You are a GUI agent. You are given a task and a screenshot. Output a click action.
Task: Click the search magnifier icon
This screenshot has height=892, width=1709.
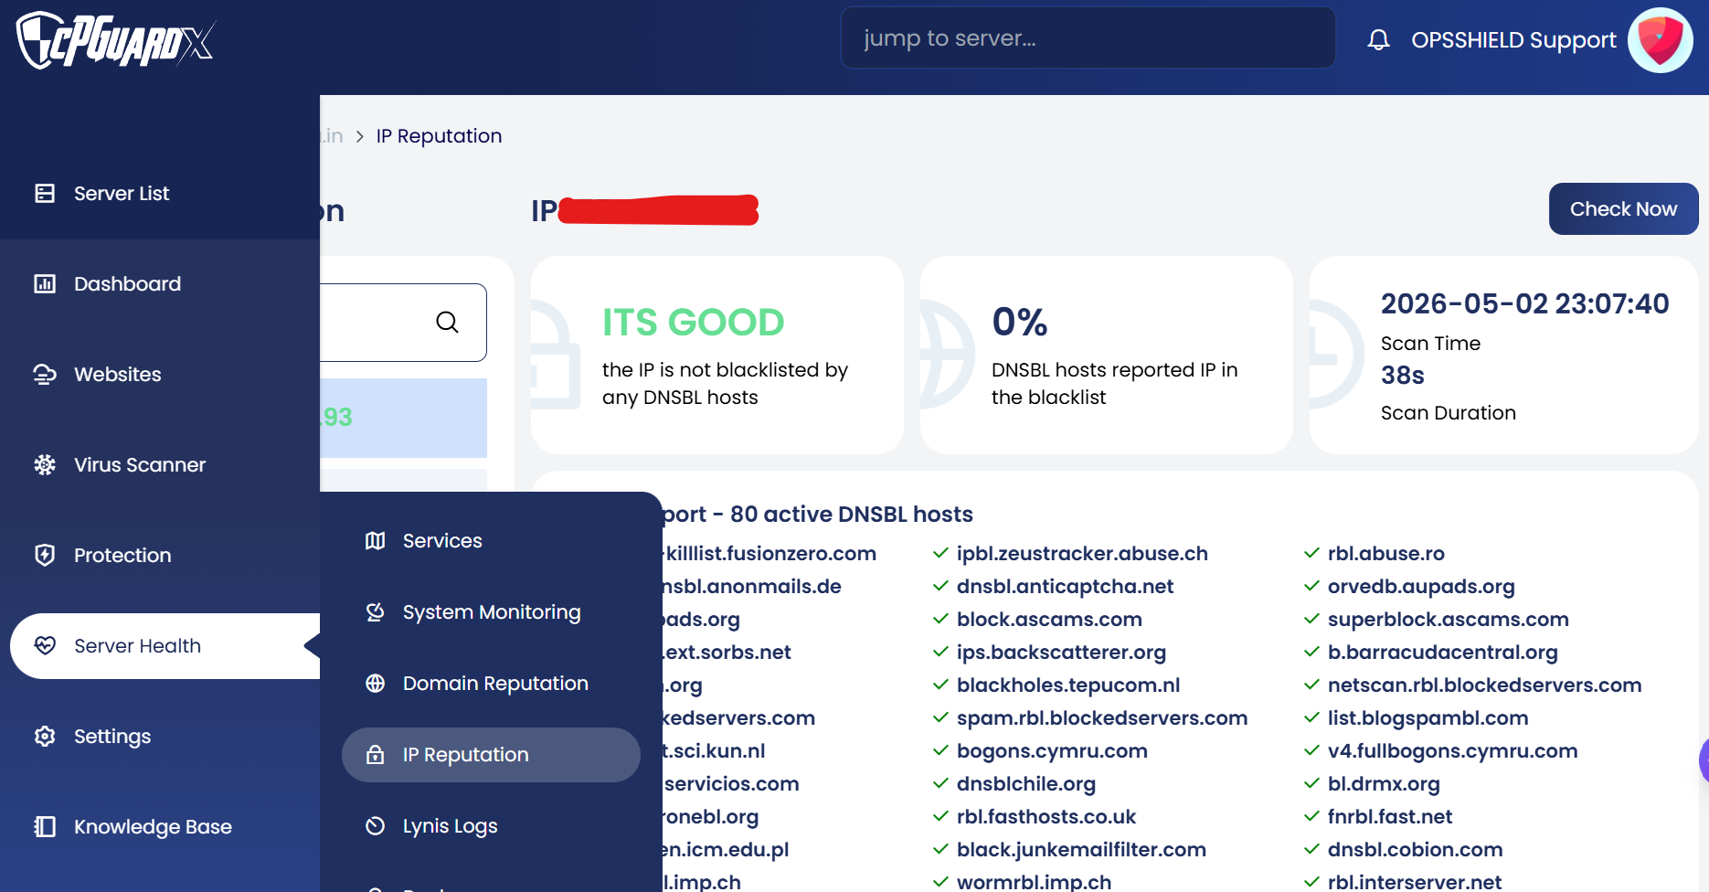coord(447,322)
